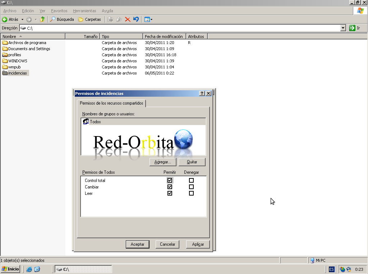Screen dimensions: 368x274
Task: Click the globe-shaped tray icon
Action: pyautogui.click(x=342, y=269)
